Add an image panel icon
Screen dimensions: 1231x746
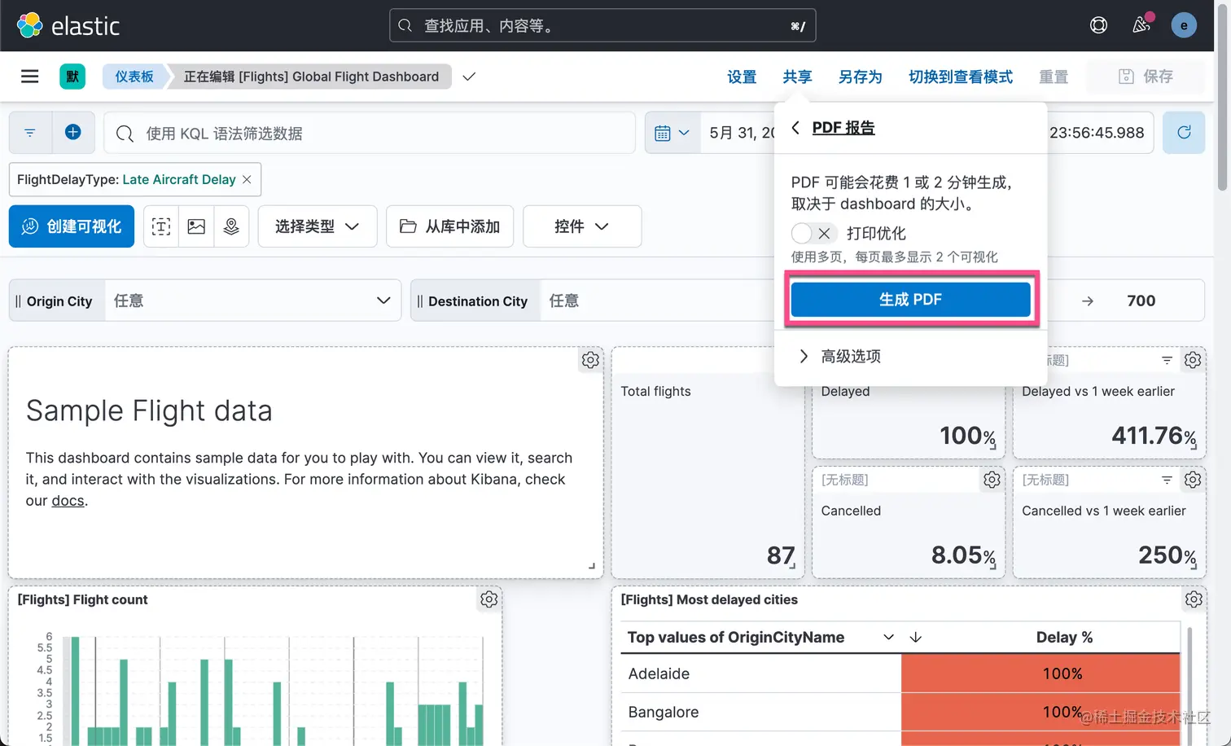(x=196, y=226)
